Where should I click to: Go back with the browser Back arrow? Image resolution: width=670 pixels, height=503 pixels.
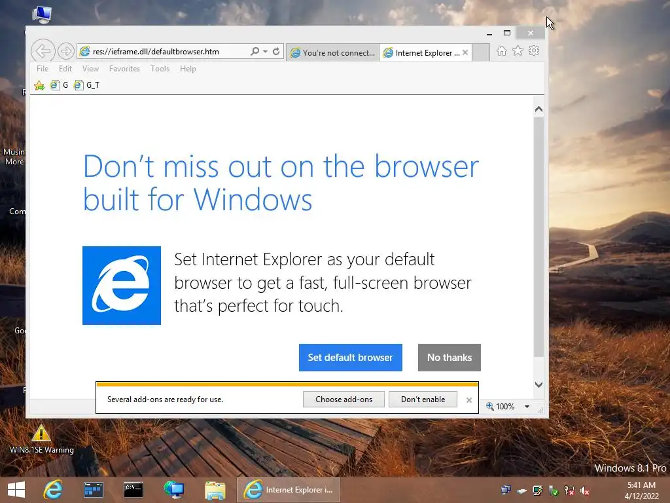43,51
